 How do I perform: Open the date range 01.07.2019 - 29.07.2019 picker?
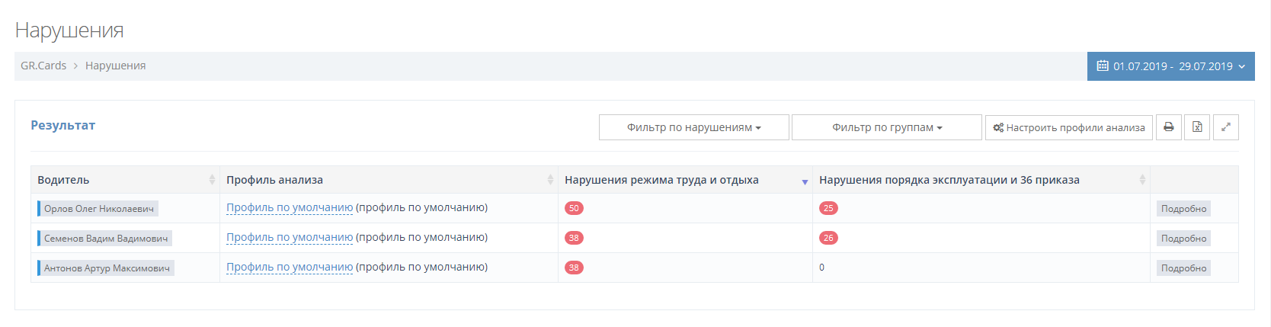[1170, 66]
